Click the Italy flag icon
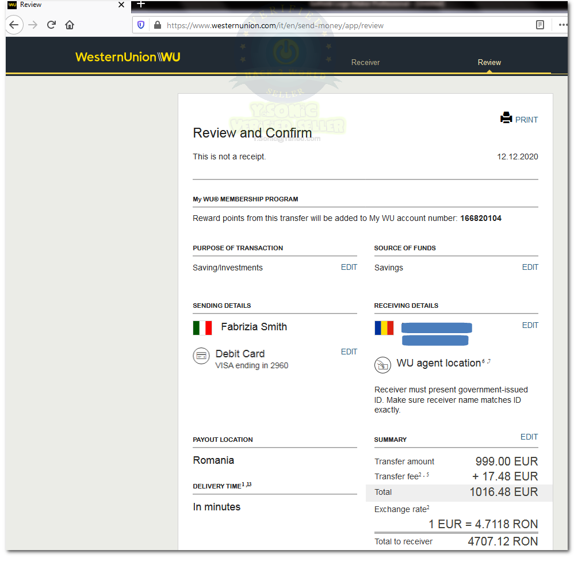The height and width of the screenshot is (561, 574). coord(202,328)
